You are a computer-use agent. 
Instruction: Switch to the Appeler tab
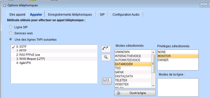[x=36, y=14]
